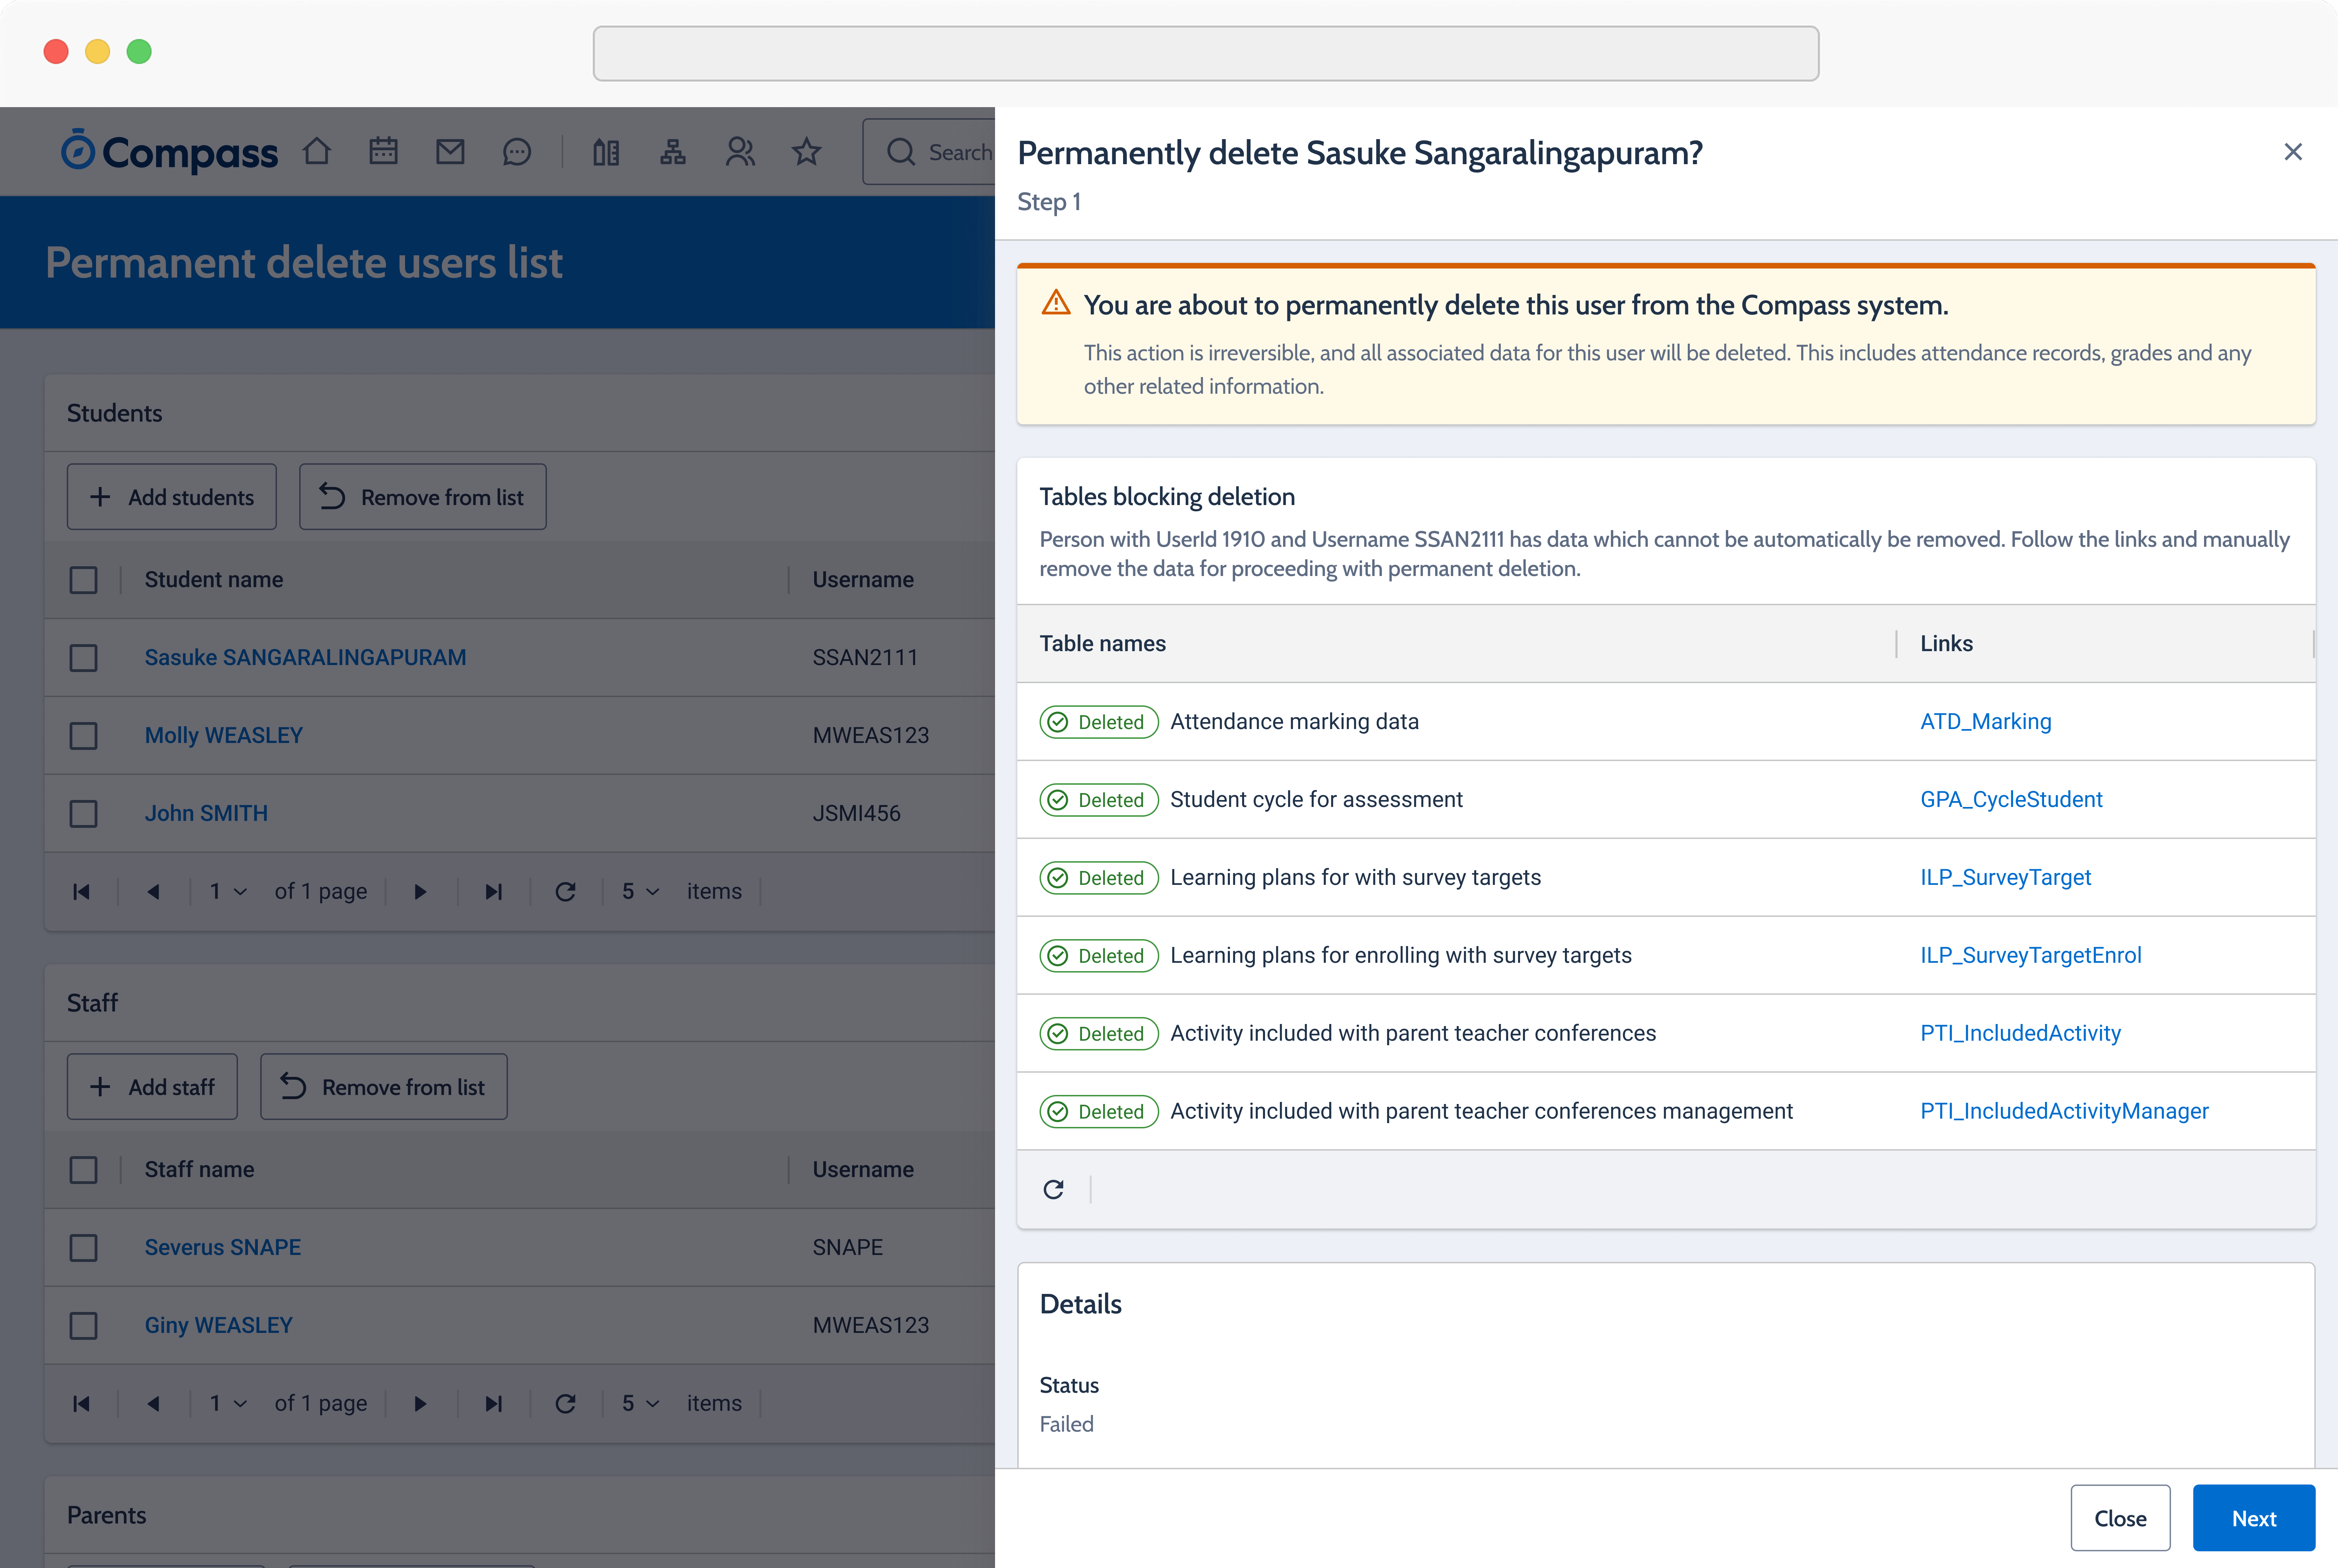Viewport: 2338px width, 1568px height.
Task: Go to last page in Staff pager
Action: [x=493, y=1403]
